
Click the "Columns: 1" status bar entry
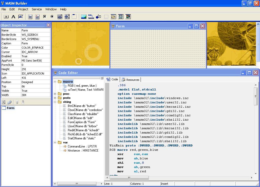[145, 184]
